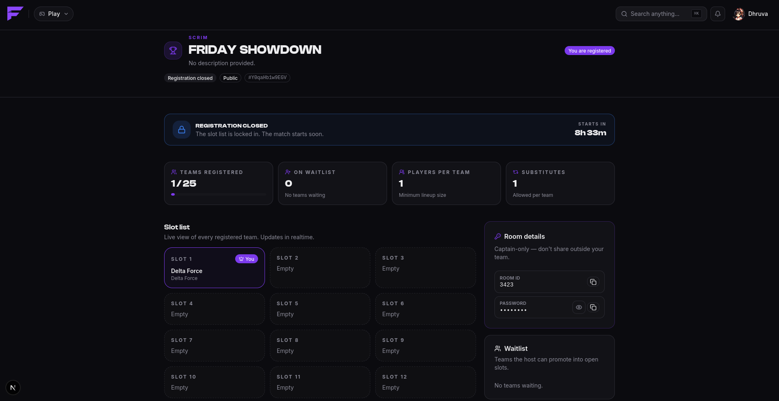Click the gamepad icon in Play
This screenshot has width=779, height=401.
(x=42, y=14)
